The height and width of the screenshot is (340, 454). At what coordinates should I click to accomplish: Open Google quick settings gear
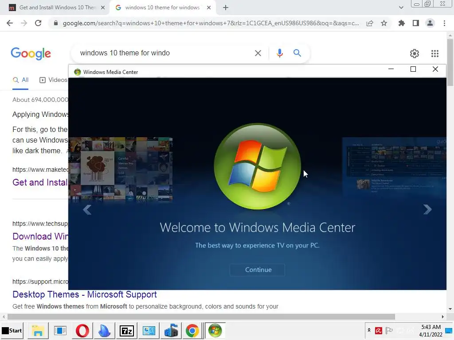click(x=415, y=54)
